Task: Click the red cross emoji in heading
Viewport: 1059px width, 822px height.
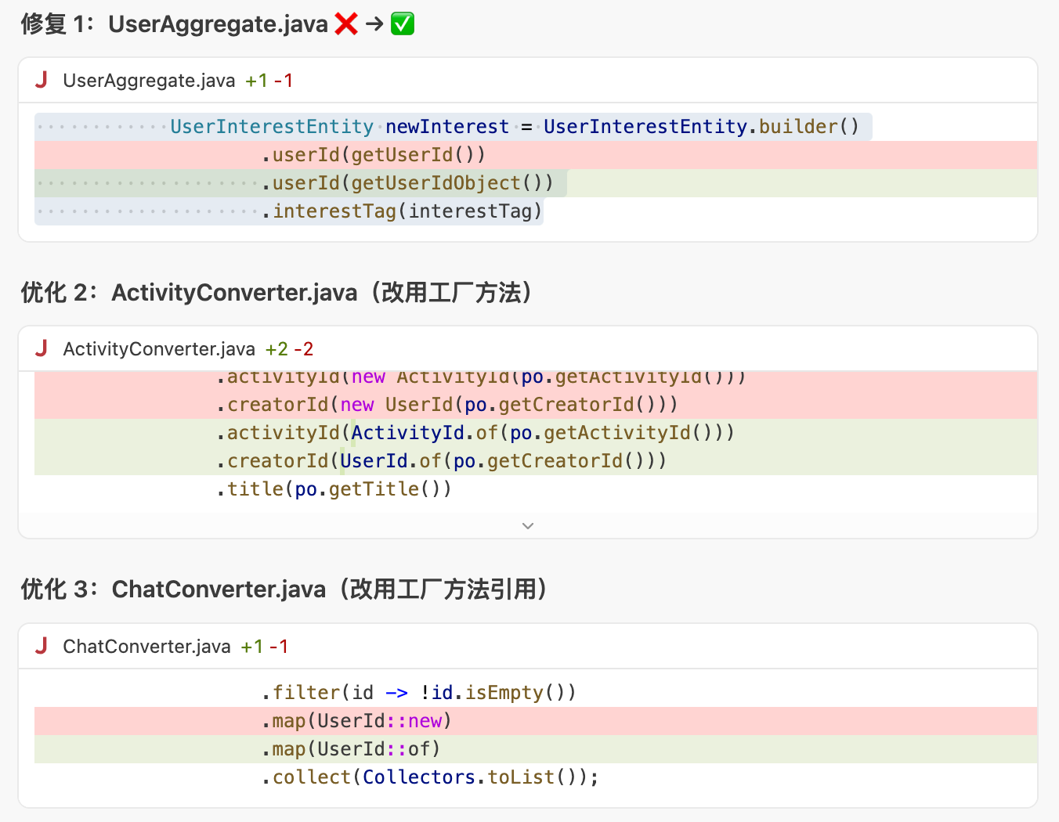Action: pos(346,24)
